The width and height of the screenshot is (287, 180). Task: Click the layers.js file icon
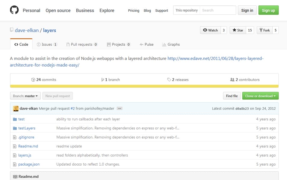pos(14,155)
